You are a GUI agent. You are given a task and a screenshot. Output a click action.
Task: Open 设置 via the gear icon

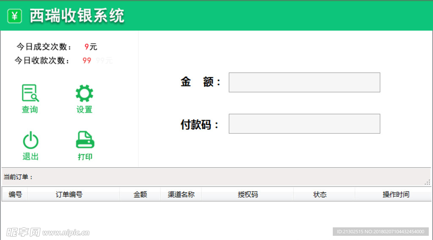coord(84,93)
